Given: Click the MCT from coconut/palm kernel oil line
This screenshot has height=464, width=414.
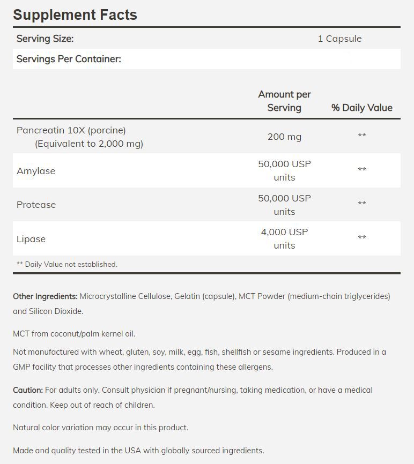Looking at the screenshot, I should point(74,334).
